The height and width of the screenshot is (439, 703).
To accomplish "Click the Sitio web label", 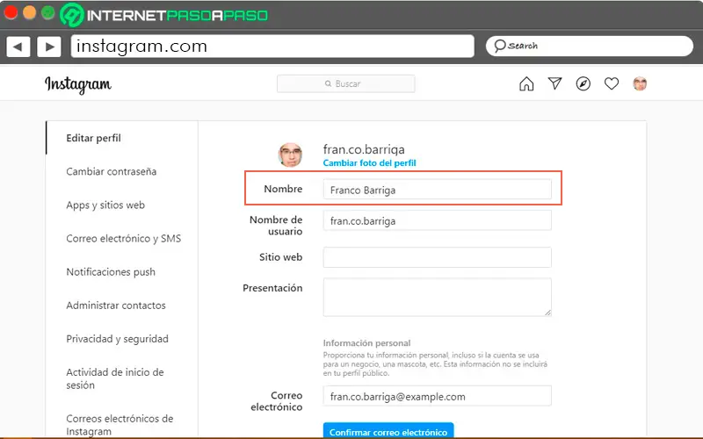I will [x=280, y=257].
